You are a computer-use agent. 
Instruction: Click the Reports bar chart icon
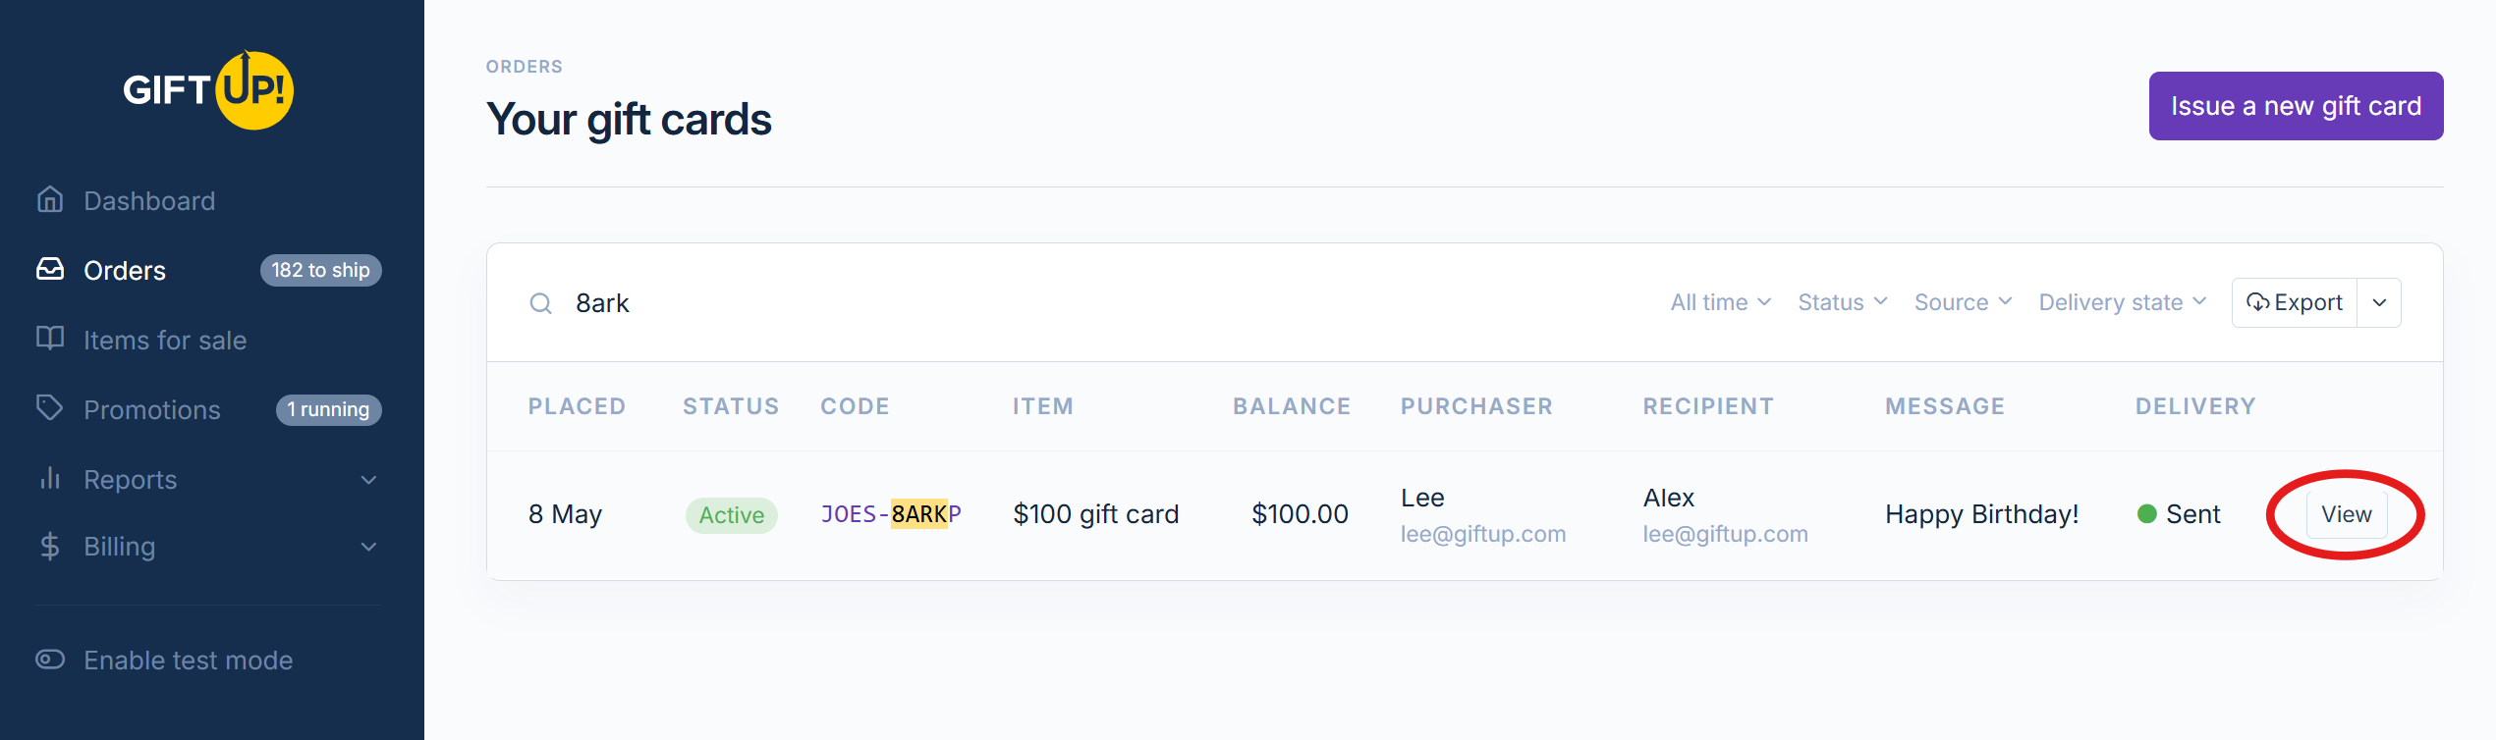50,478
